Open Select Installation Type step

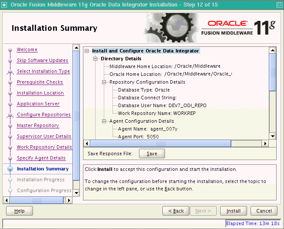[x=43, y=71]
